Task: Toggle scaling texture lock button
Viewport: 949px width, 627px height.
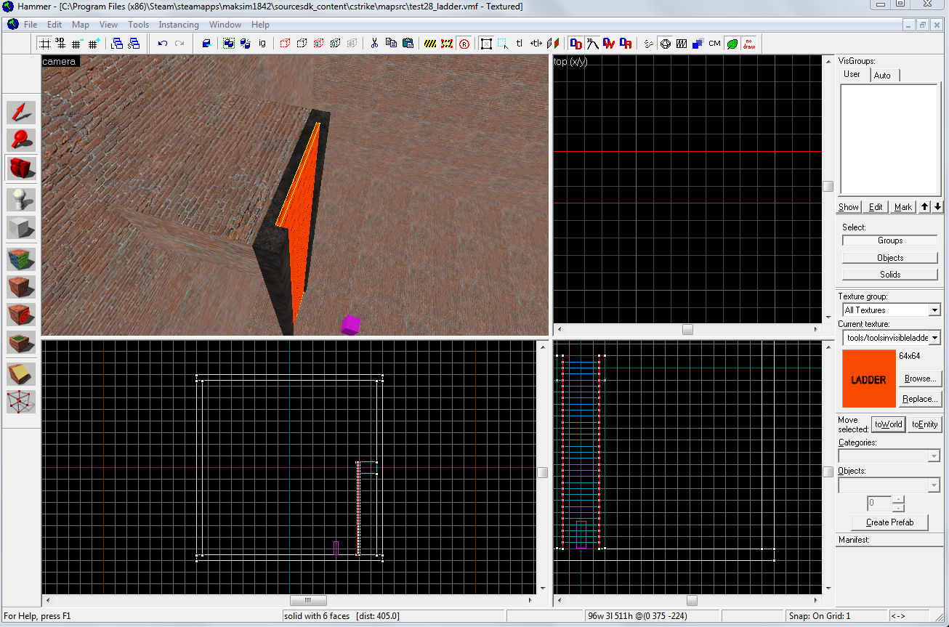Action: tap(536, 44)
